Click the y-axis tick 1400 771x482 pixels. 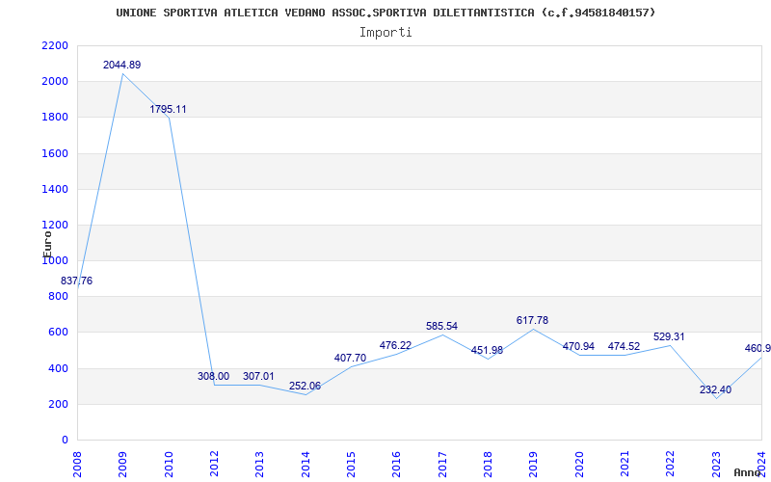(55, 189)
